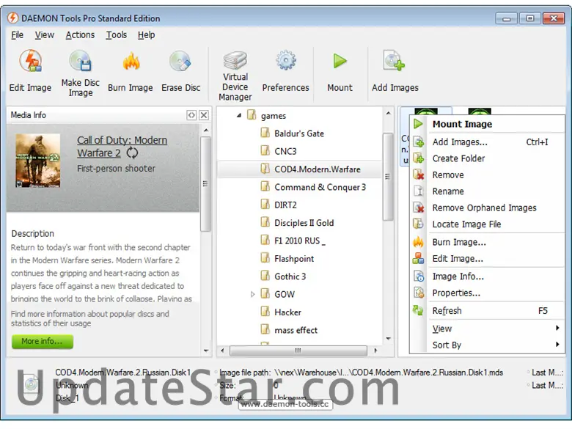Click the Properties menu icon

tap(419, 293)
